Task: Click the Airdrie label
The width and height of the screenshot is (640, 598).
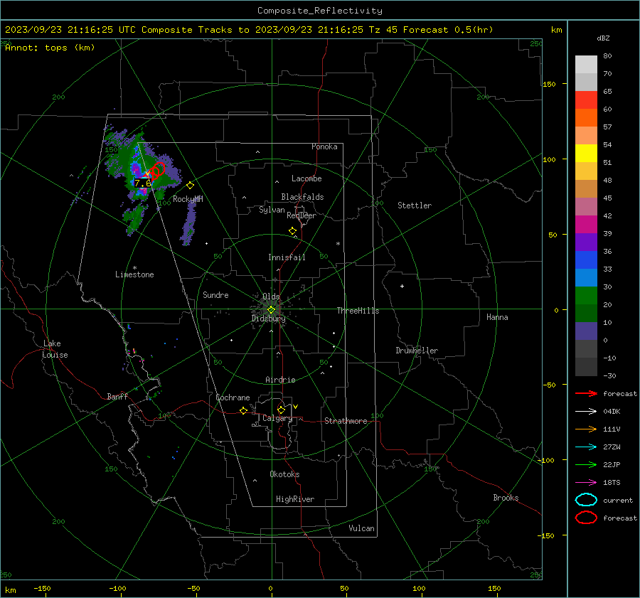Action: point(280,380)
